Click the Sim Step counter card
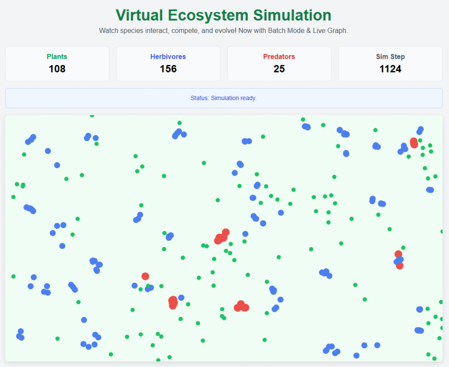The width and height of the screenshot is (449, 367). [390, 64]
